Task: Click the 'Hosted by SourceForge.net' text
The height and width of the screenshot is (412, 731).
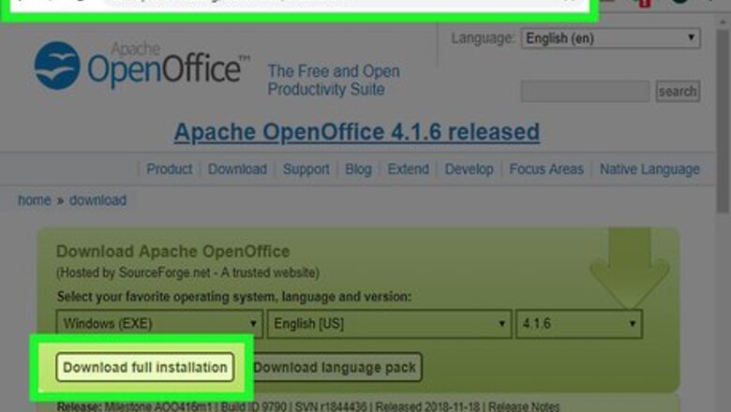Action: 187,272
